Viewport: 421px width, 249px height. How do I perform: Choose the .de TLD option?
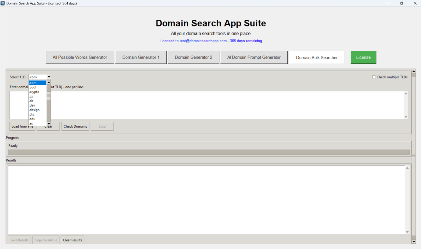click(x=37, y=101)
